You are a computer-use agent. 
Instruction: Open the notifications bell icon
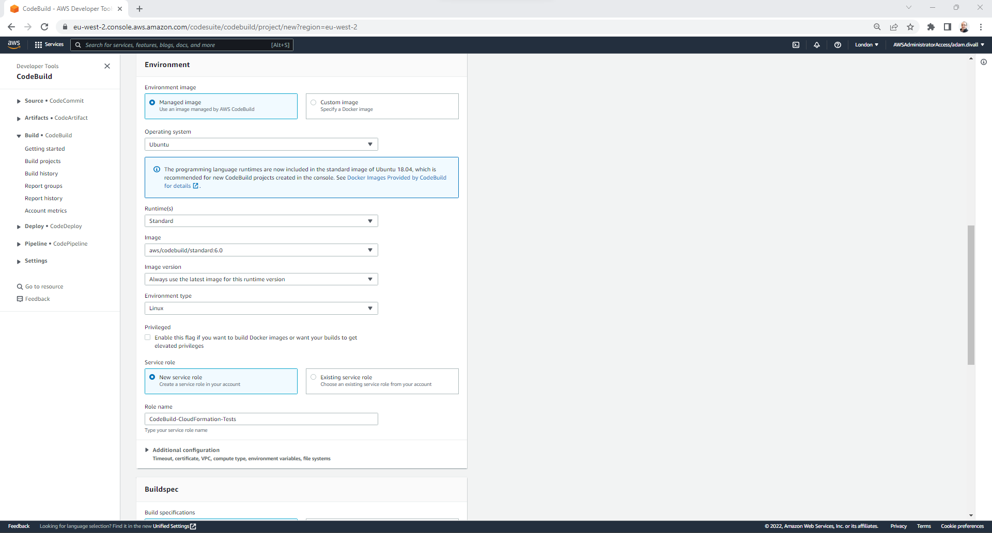tap(817, 45)
